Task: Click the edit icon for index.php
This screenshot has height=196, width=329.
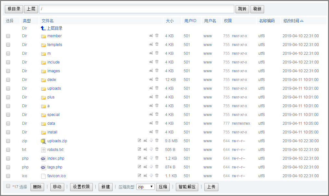Action: tap(140, 158)
